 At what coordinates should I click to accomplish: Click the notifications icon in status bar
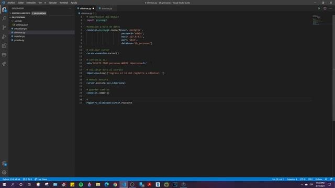(x=331, y=179)
